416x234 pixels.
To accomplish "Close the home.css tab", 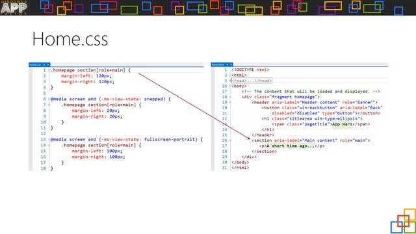I will pyautogui.click(x=48, y=65).
